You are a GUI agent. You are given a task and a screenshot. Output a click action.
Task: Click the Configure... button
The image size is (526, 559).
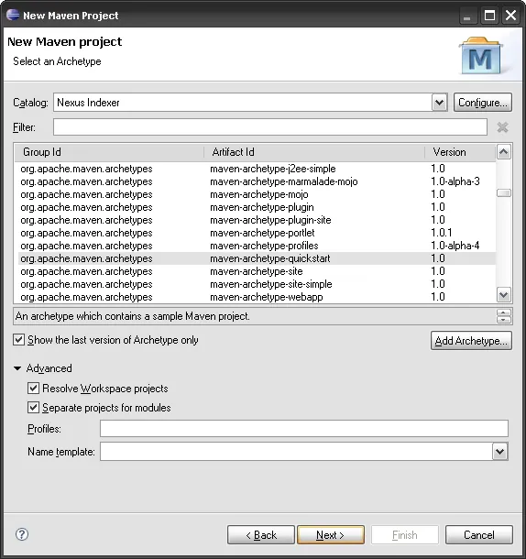(483, 103)
